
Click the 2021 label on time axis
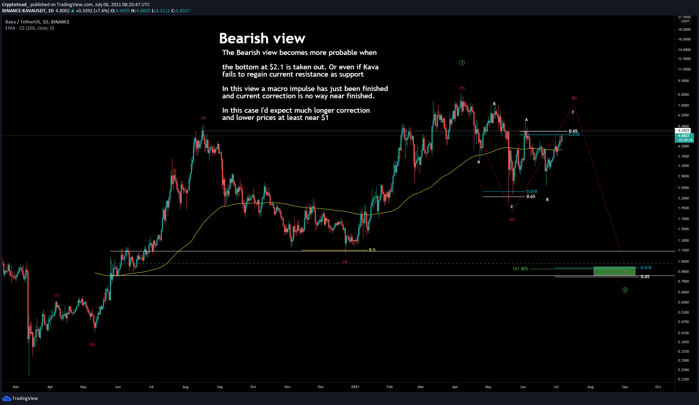(x=355, y=387)
